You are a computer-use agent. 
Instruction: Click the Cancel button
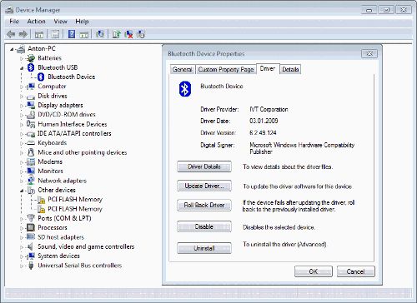click(x=355, y=271)
